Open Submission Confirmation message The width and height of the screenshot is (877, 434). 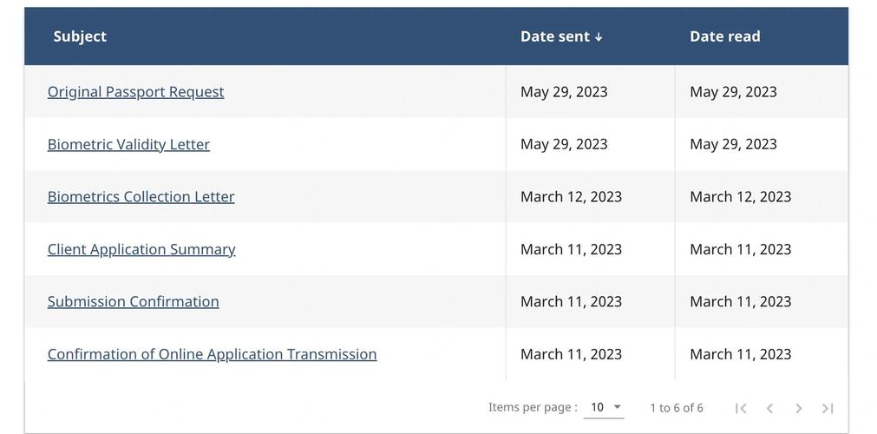pos(133,301)
